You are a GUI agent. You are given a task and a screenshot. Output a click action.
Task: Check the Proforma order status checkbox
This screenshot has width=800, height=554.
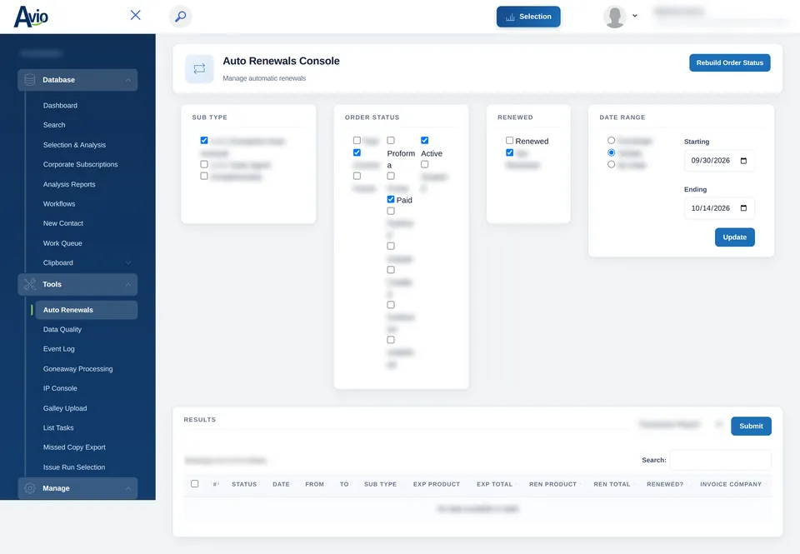click(391, 140)
